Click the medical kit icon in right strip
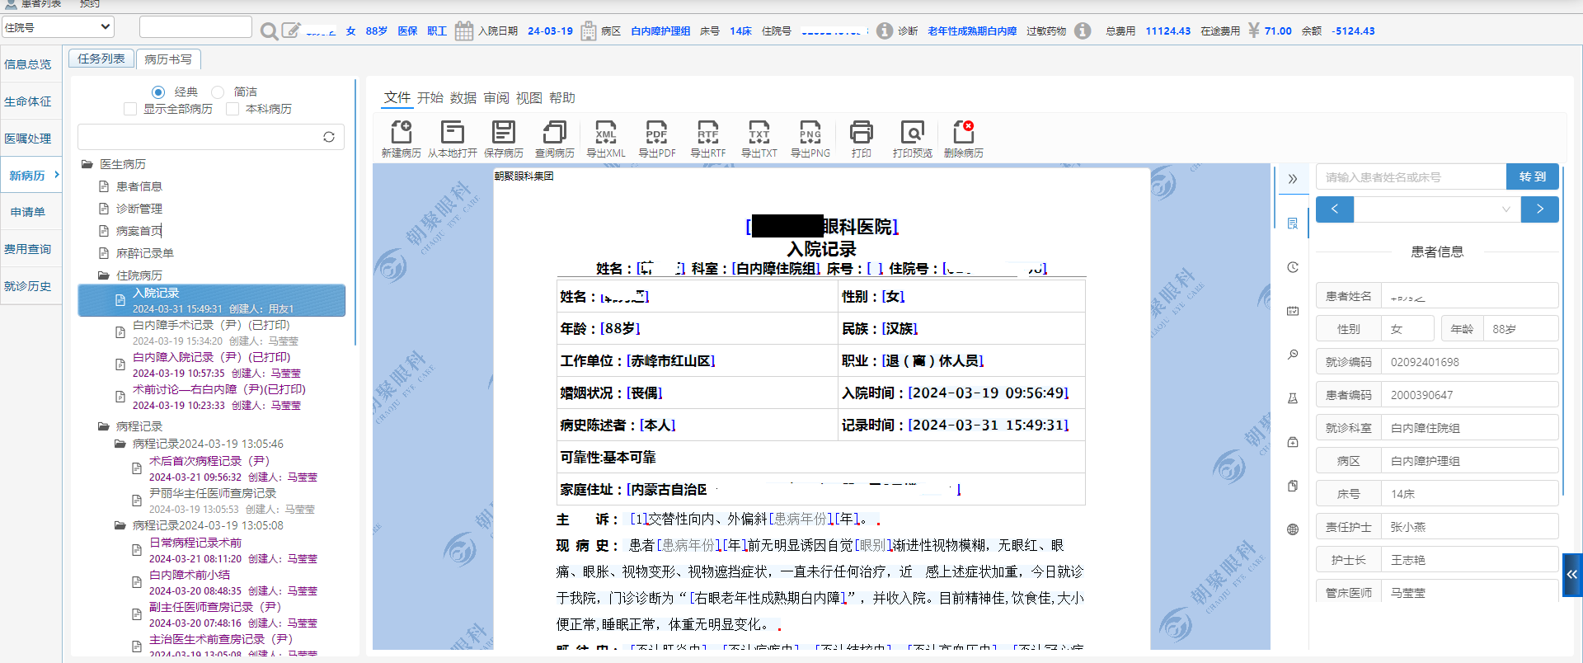The height and width of the screenshot is (663, 1583). [x=1293, y=442]
